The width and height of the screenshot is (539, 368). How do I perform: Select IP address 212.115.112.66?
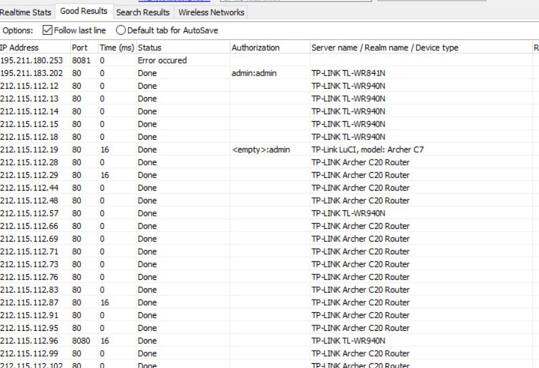pos(29,226)
